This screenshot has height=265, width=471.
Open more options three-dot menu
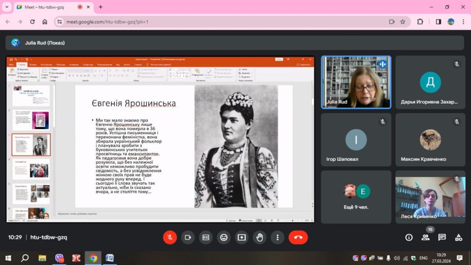pyautogui.click(x=277, y=237)
